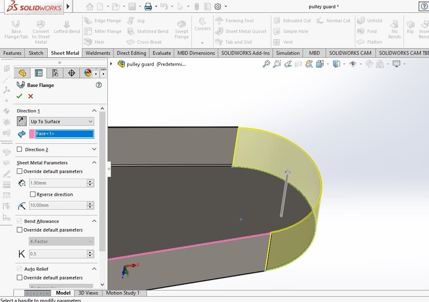Switch to the Simulation tab

[288, 53]
